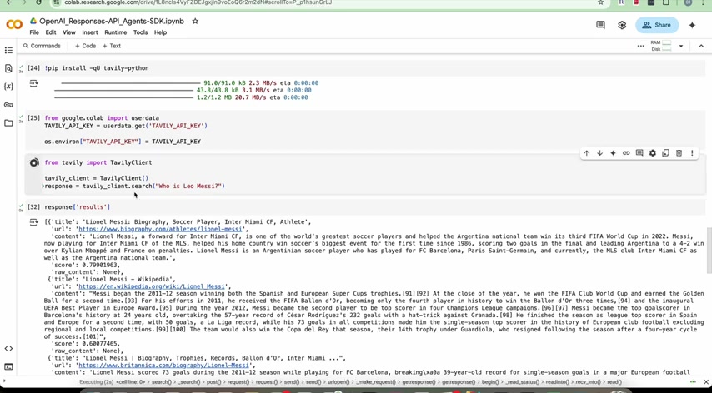Image resolution: width=712 pixels, height=393 pixels.
Task: Expand RAM Disk runtime dropdown
Action: point(680,46)
